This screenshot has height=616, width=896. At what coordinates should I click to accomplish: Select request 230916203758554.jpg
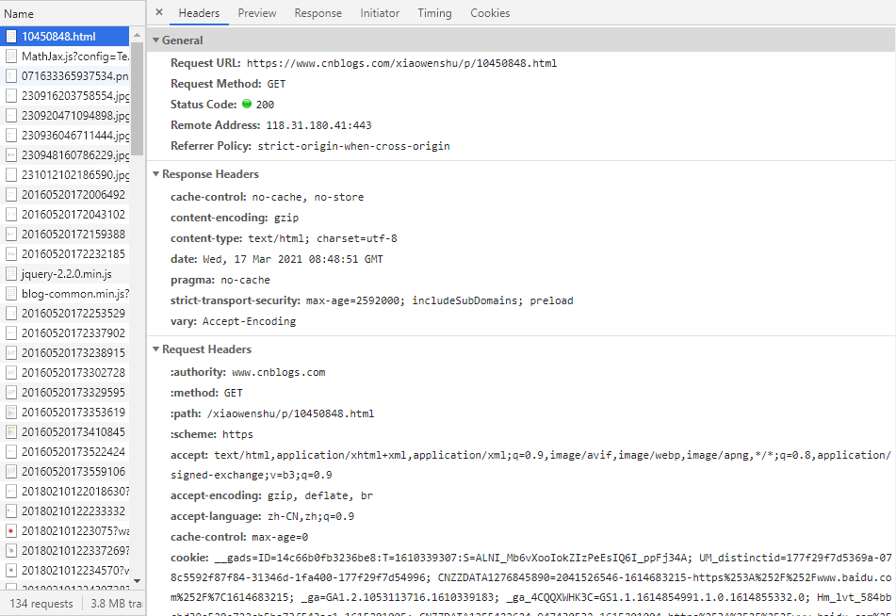tap(65, 95)
